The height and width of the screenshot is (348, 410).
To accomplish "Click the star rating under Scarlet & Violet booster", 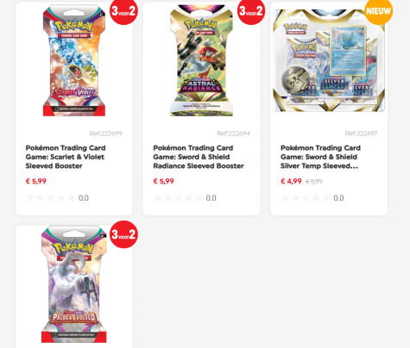I will tap(51, 198).
